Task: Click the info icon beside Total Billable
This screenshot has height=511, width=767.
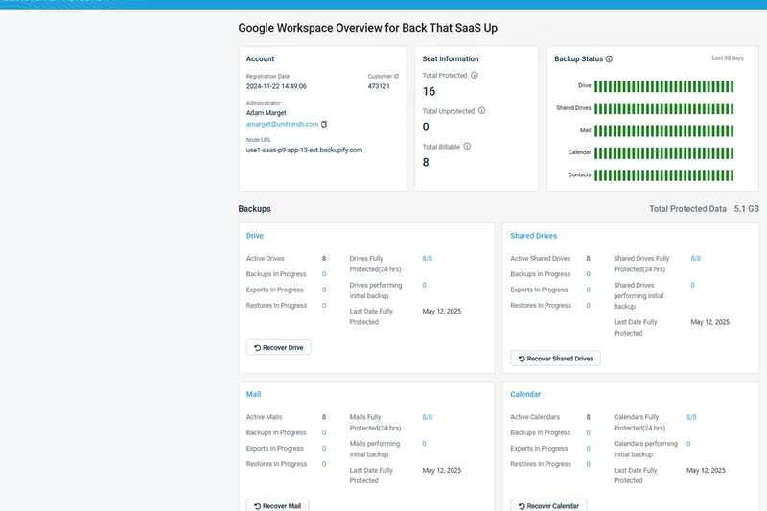Action: tap(467, 147)
